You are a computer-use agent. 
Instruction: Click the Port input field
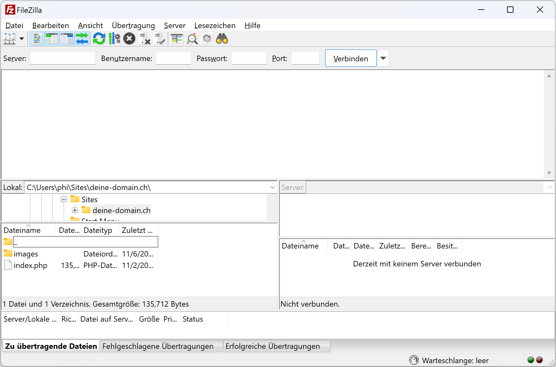pyautogui.click(x=305, y=58)
